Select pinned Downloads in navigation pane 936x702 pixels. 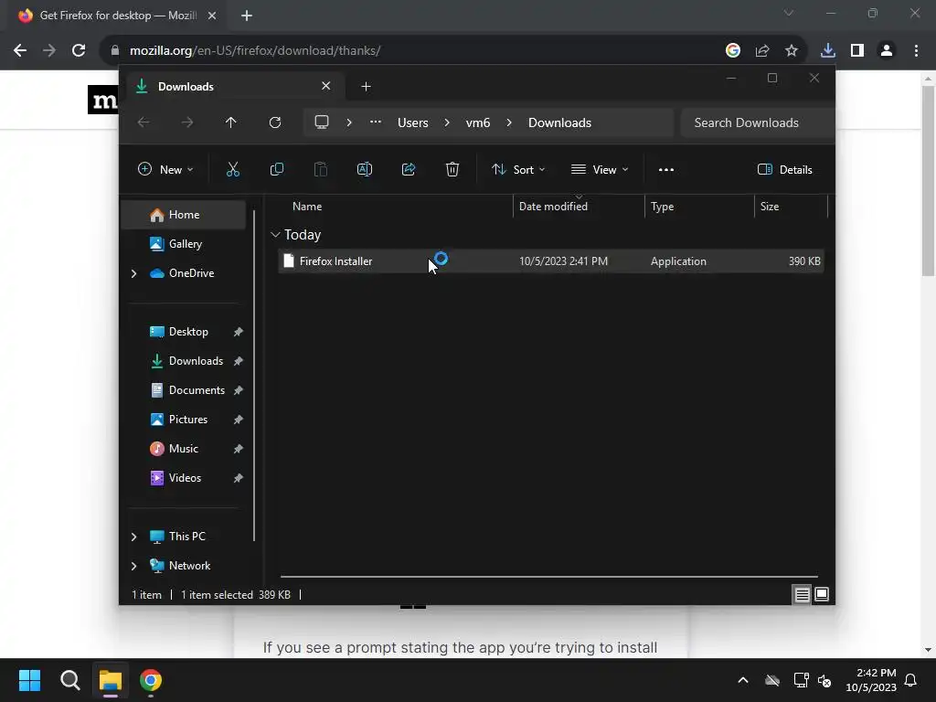183,360
